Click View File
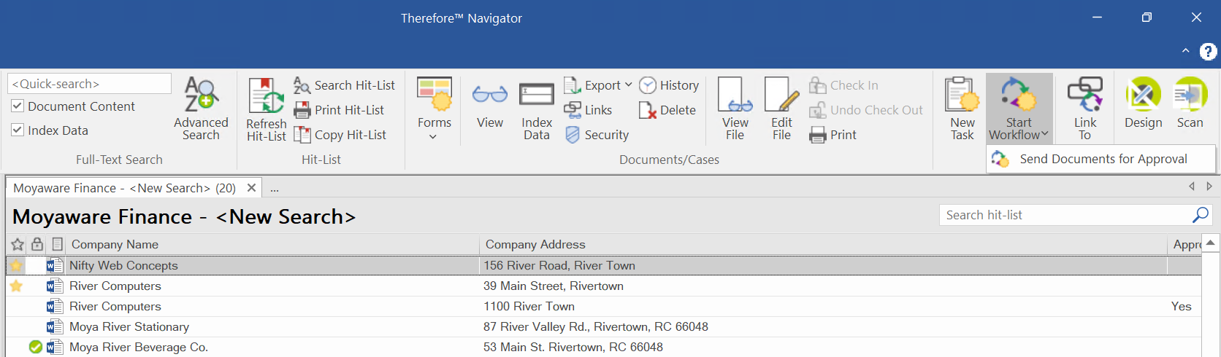1221x357 pixels. point(735,109)
